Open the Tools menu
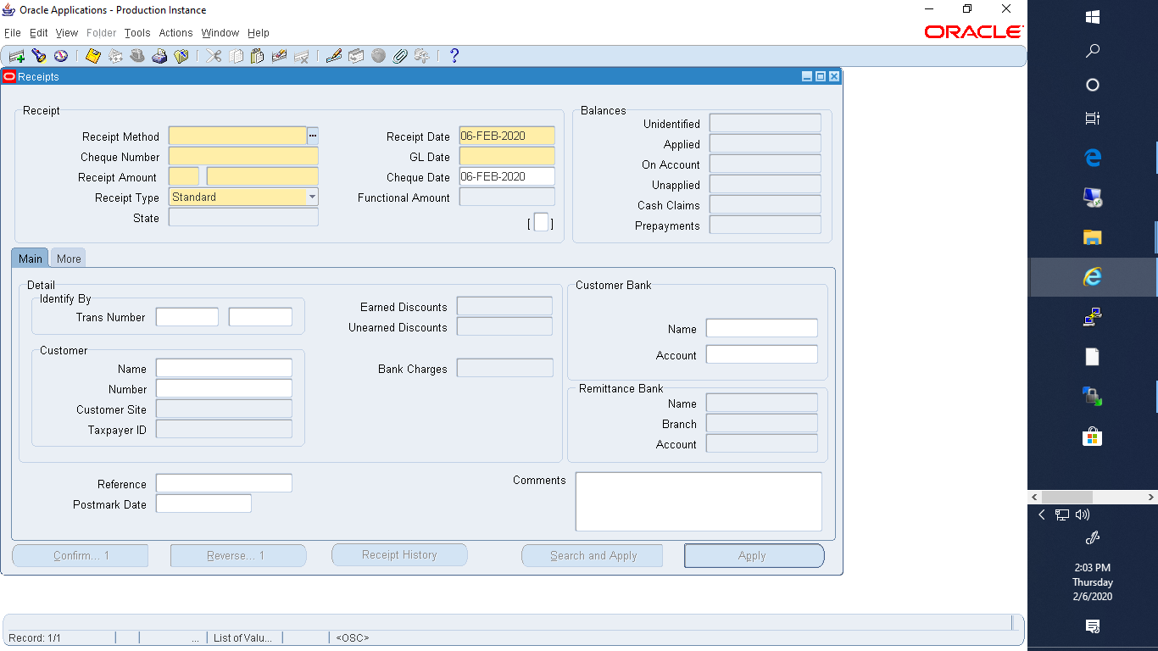Screen dimensions: 1158x651 [x=136, y=33]
